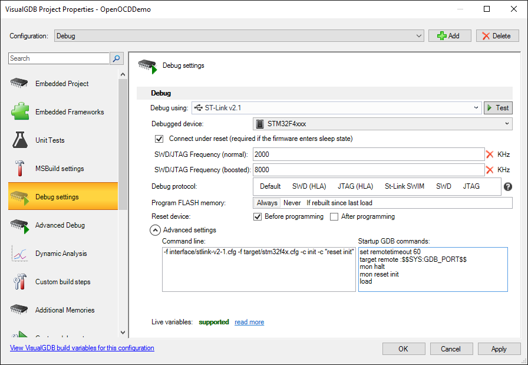Click the Debug settings header chip icon

coord(147,67)
